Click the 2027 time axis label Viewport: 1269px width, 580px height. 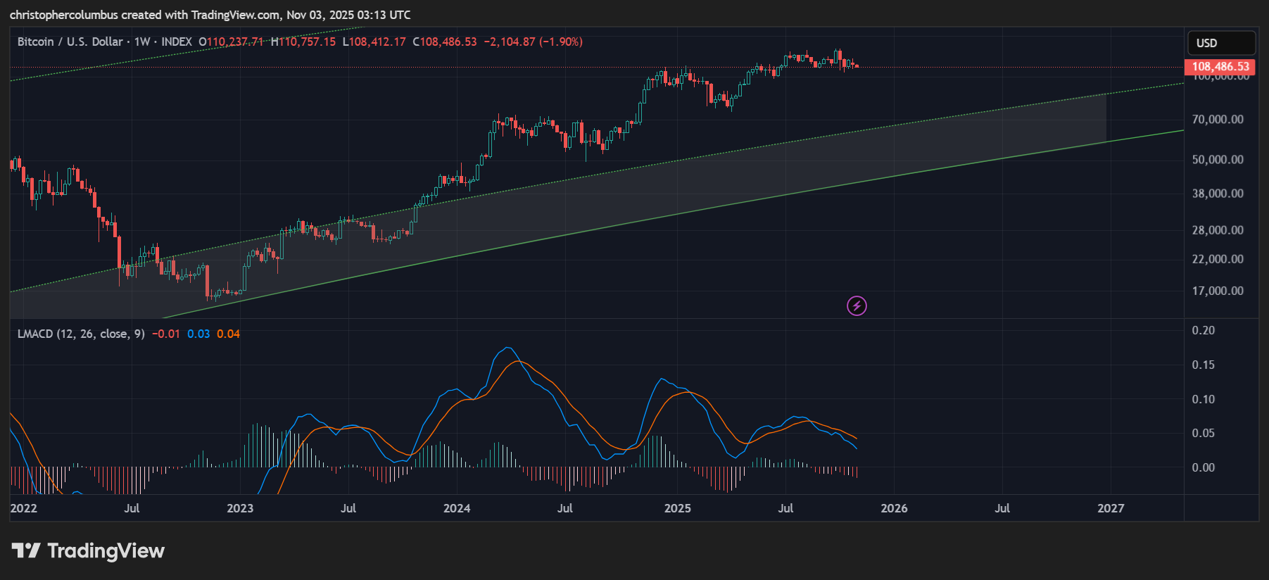point(1111,508)
